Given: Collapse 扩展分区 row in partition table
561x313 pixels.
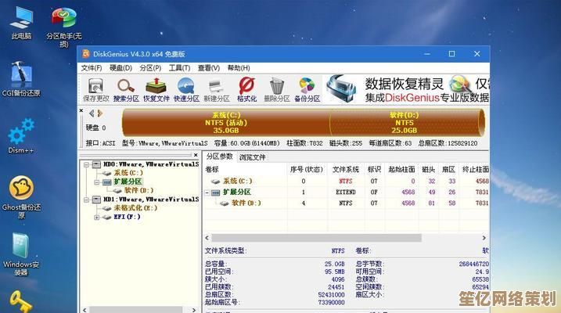Looking at the screenshot, I should tap(207, 192).
